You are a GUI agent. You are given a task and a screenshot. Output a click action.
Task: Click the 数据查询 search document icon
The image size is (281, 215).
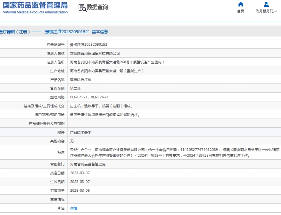tap(83, 8)
